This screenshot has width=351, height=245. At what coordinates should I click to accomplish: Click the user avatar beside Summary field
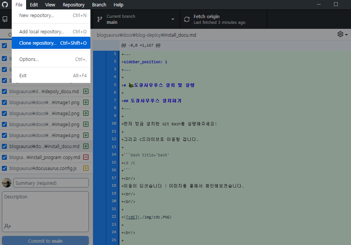pyautogui.click(x=6, y=183)
